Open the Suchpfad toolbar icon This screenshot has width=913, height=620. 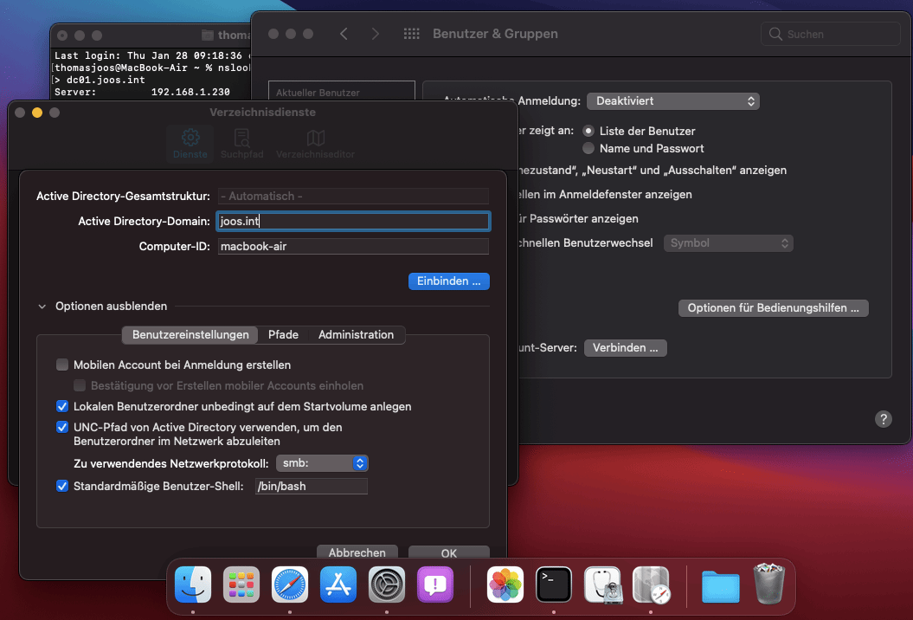coord(241,144)
